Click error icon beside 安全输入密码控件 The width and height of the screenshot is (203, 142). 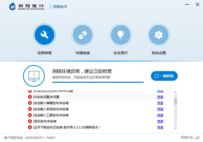pos(30,109)
